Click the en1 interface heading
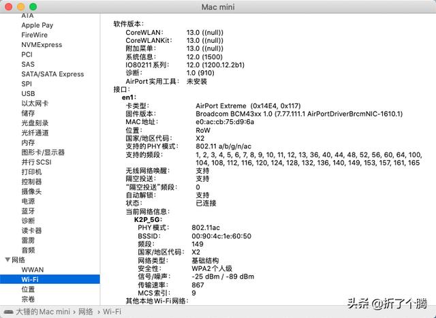Viewport: 436px width, 318px height. [129, 97]
